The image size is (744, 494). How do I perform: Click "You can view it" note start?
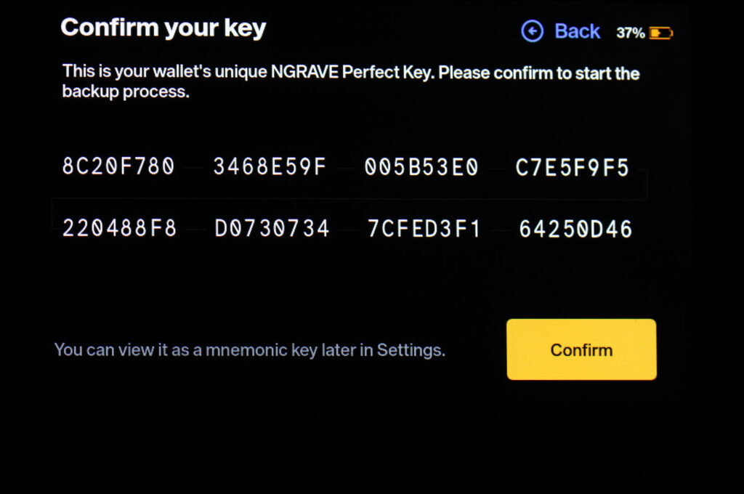coord(103,350)
